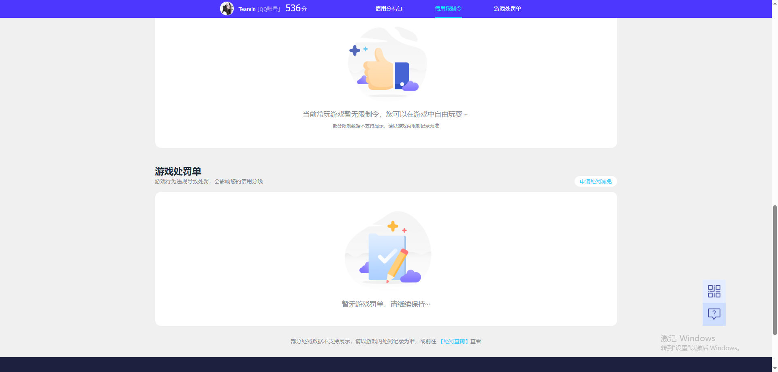Image resolution: width=778 pixels, height=372 pixels.
Task: Click the Tearain account name
Action: click(x=247, y=9)
